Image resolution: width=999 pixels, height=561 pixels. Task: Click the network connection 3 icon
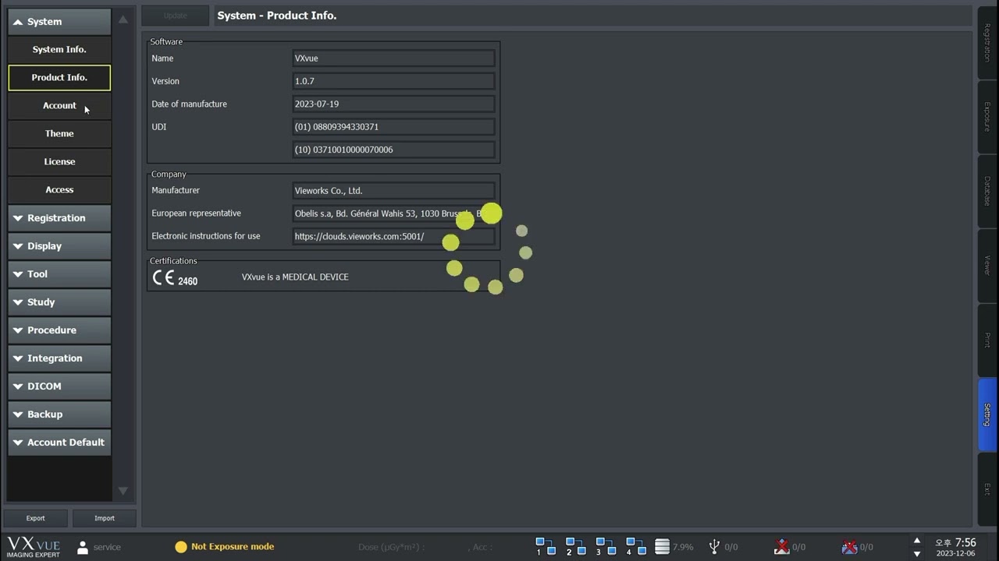(x=605, y=546)
